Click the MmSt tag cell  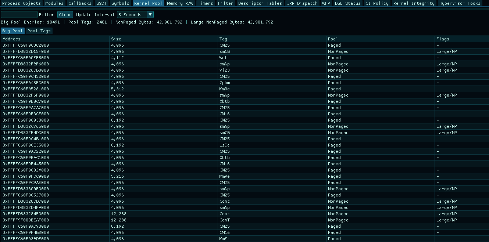tap(272, 239)
